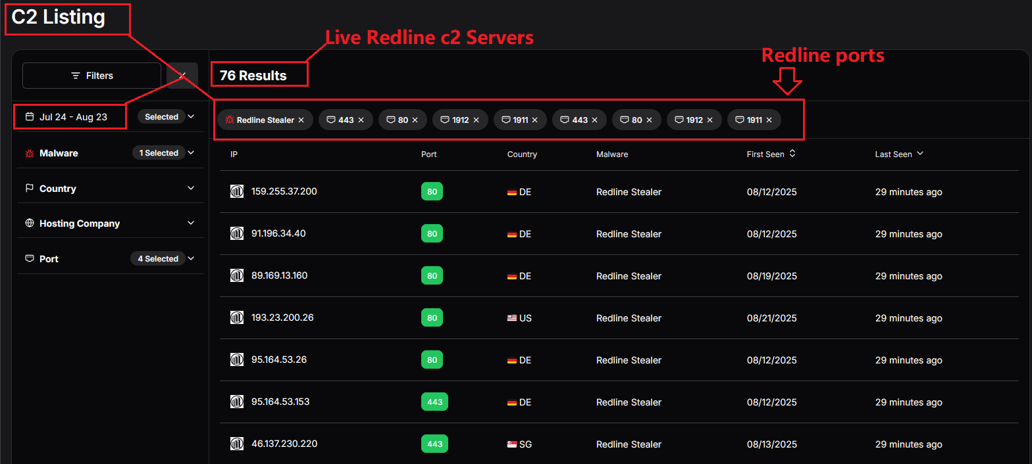The image size is (1032, 464).
Task: Open IP address 89.169.13.160
Action: (x=280, y=275)
